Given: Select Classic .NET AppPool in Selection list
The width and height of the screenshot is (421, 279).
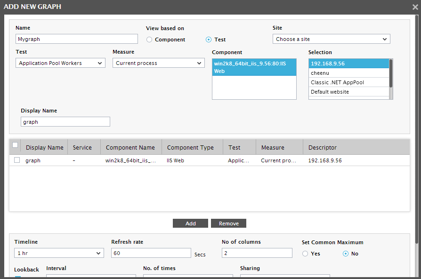Looking at the screenshot, I should tap(348, 82).
